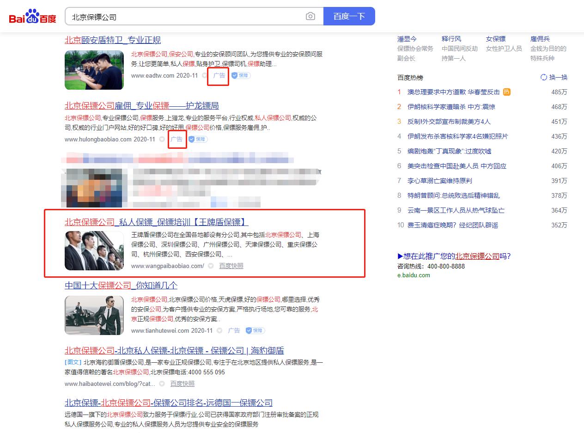Click the [图文] tag on 海豹御盾 result

pyautogui.click(x=73, y=362)
